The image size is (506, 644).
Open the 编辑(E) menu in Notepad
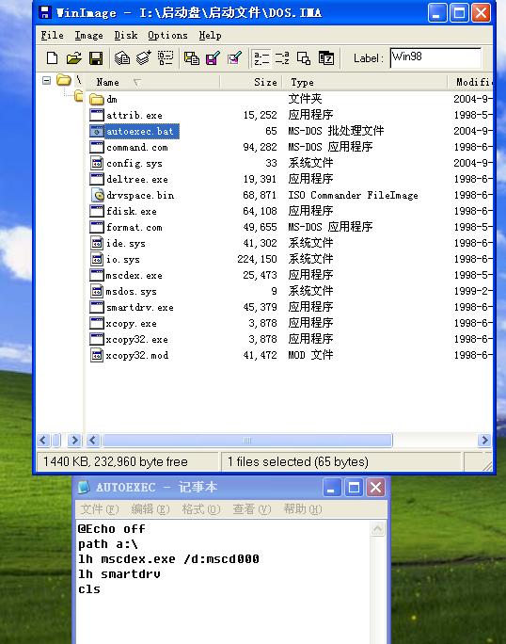click(x=150, y=509)
